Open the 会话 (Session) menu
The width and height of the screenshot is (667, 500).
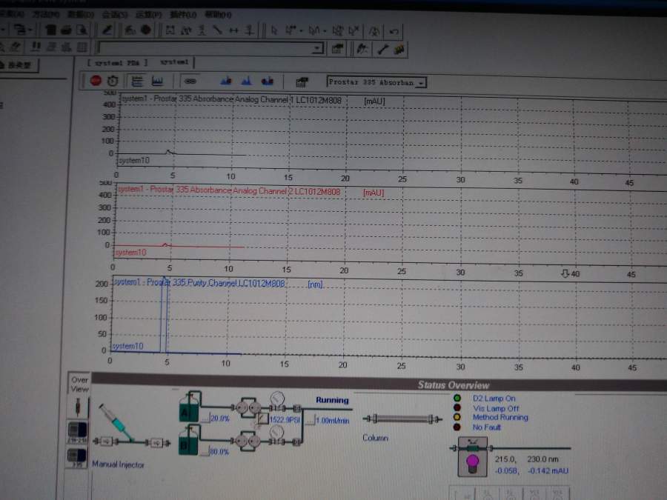click(x=114, y=15)
